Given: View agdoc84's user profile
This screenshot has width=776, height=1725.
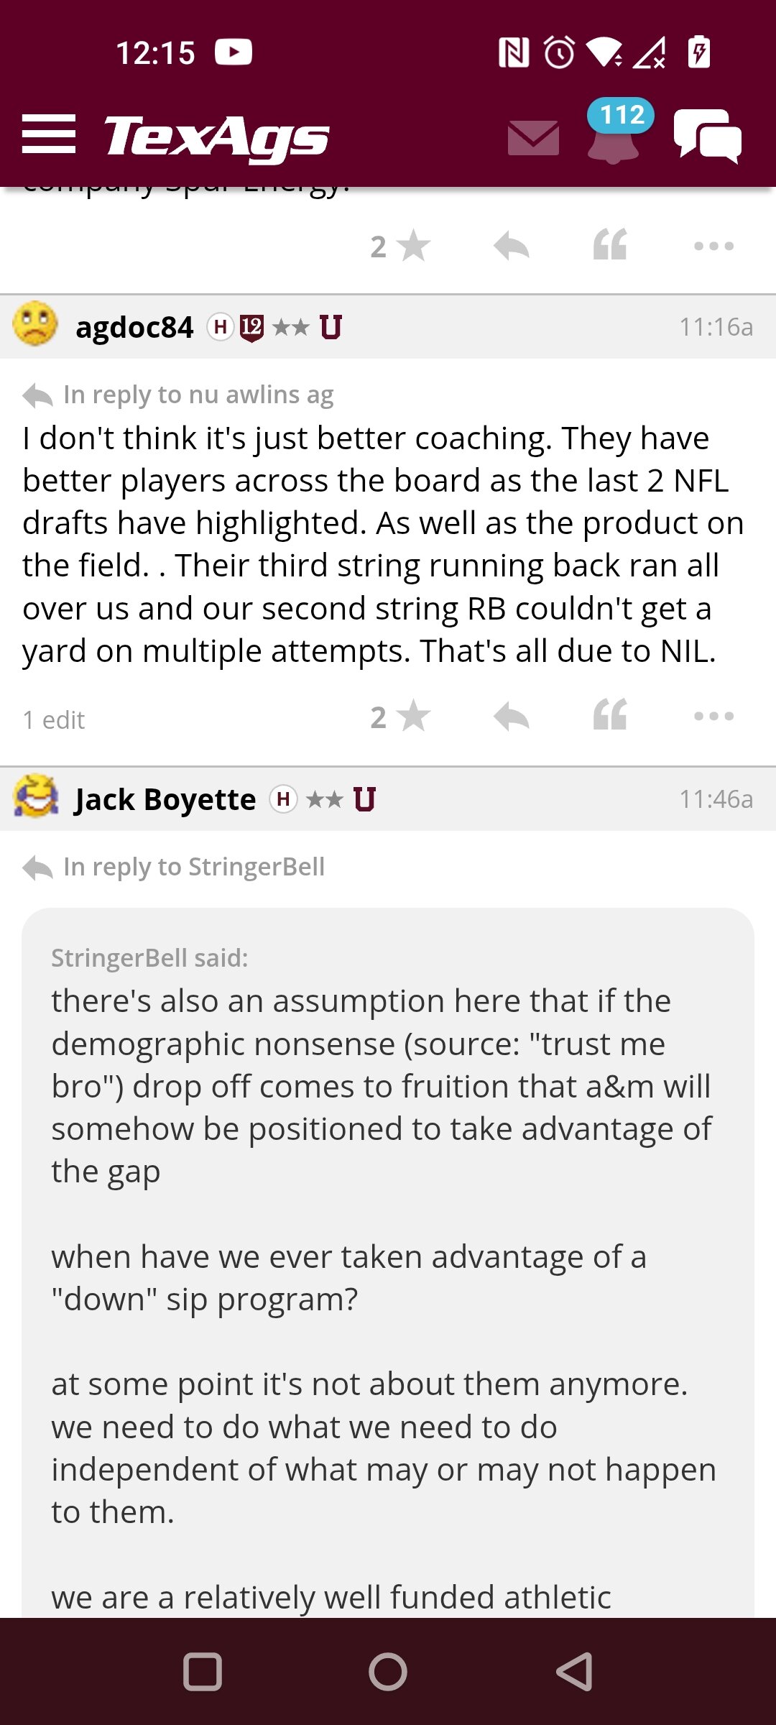Looking at the screenshot, I should tap(134, 328).
